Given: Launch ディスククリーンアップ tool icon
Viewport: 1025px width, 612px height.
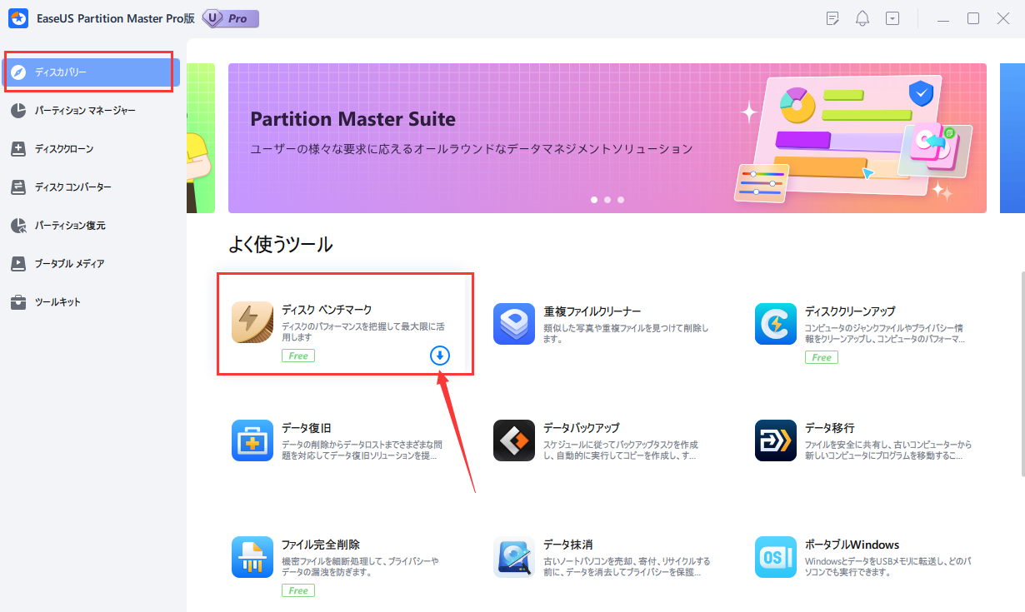Looking at the screenshot, I should click(x=775, y=323).
